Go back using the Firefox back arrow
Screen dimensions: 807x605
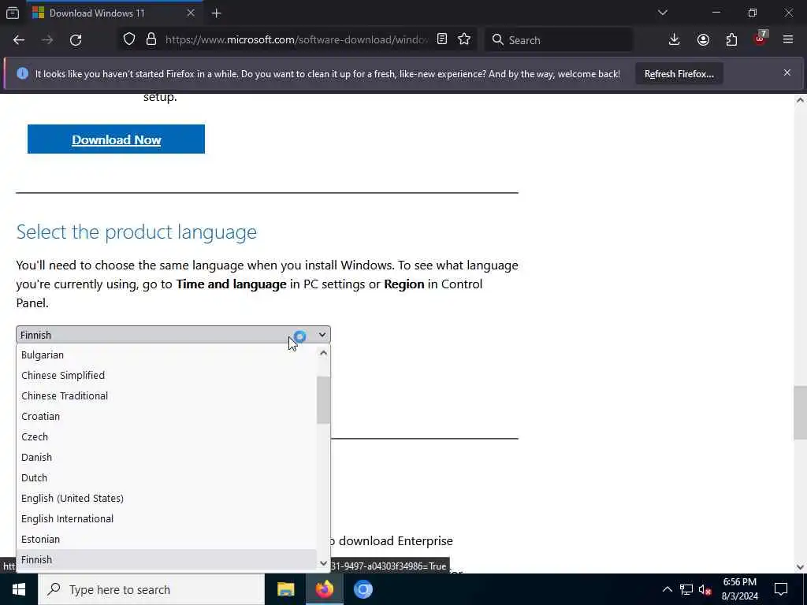(x=19, y=40)
